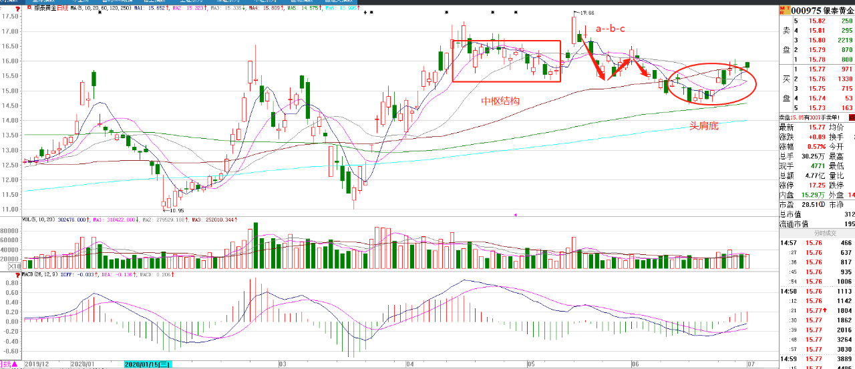Click buy level 2 volume 1330
The height and width of the screenshot is (369, 855).
click(845, 79)
